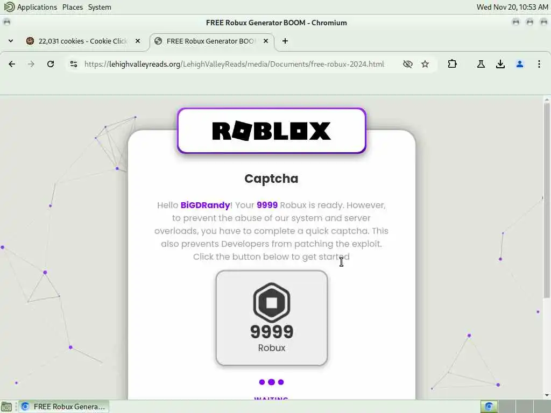551x413 pixels.
Task: Switch to the Cookie Clicker tab
Action: point(83,41)
